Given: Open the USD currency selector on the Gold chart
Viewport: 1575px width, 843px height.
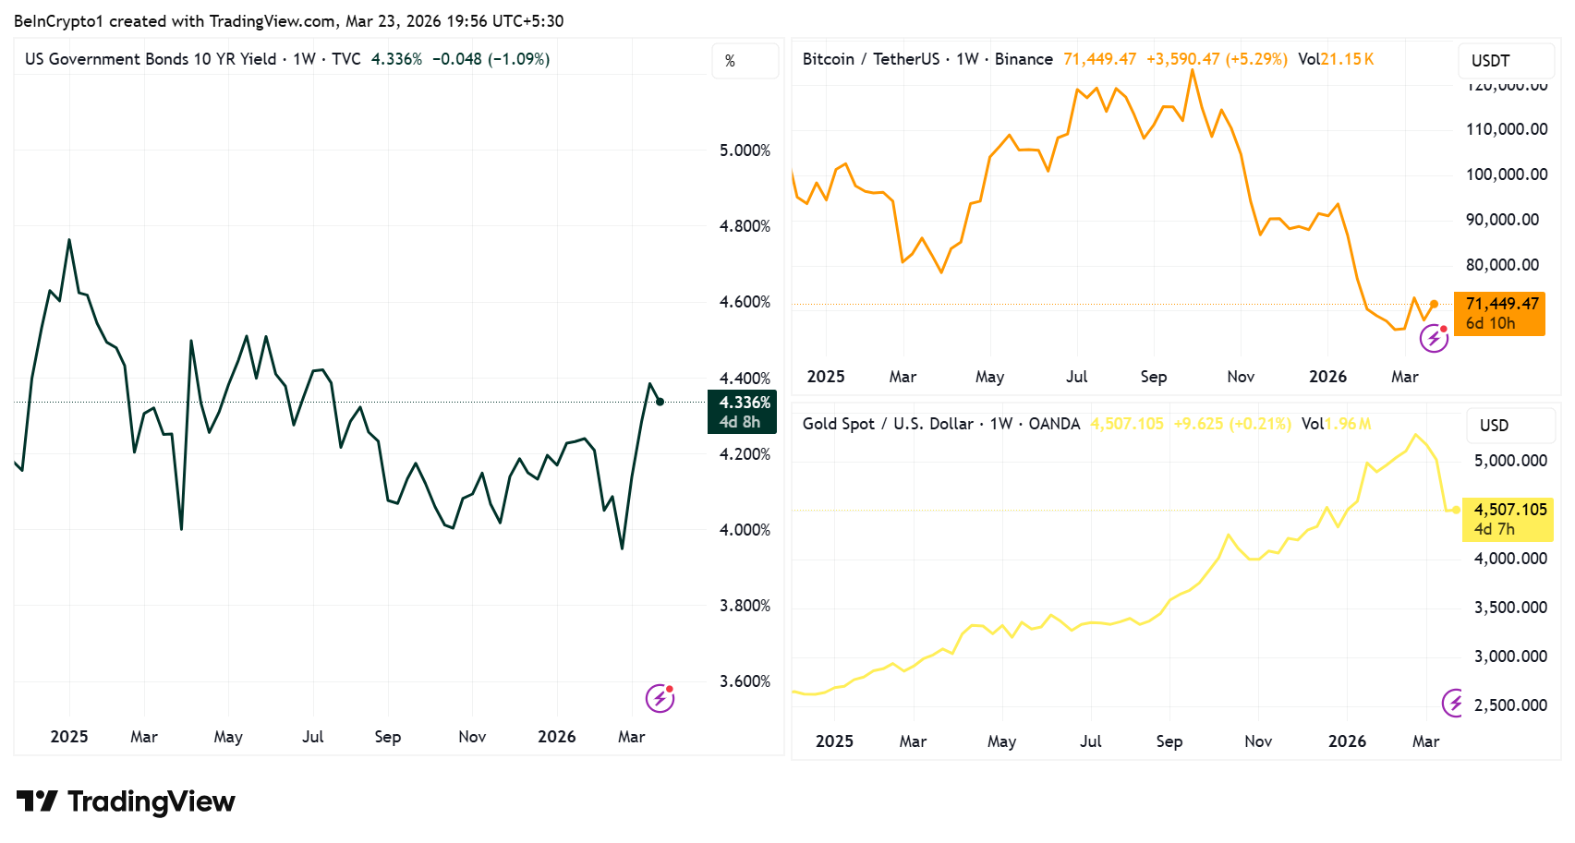Looking at the screenshot, I should tap(1510, 425).
